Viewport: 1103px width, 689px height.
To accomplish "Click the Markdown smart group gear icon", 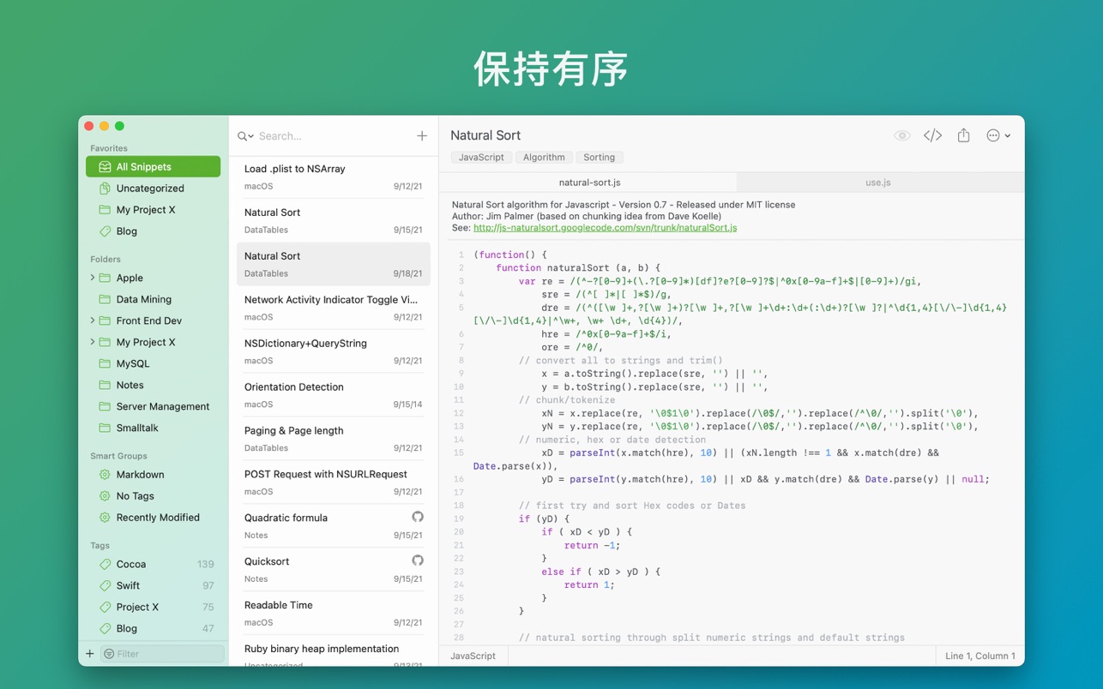I will pyautogui.click(x=105, y=475).
